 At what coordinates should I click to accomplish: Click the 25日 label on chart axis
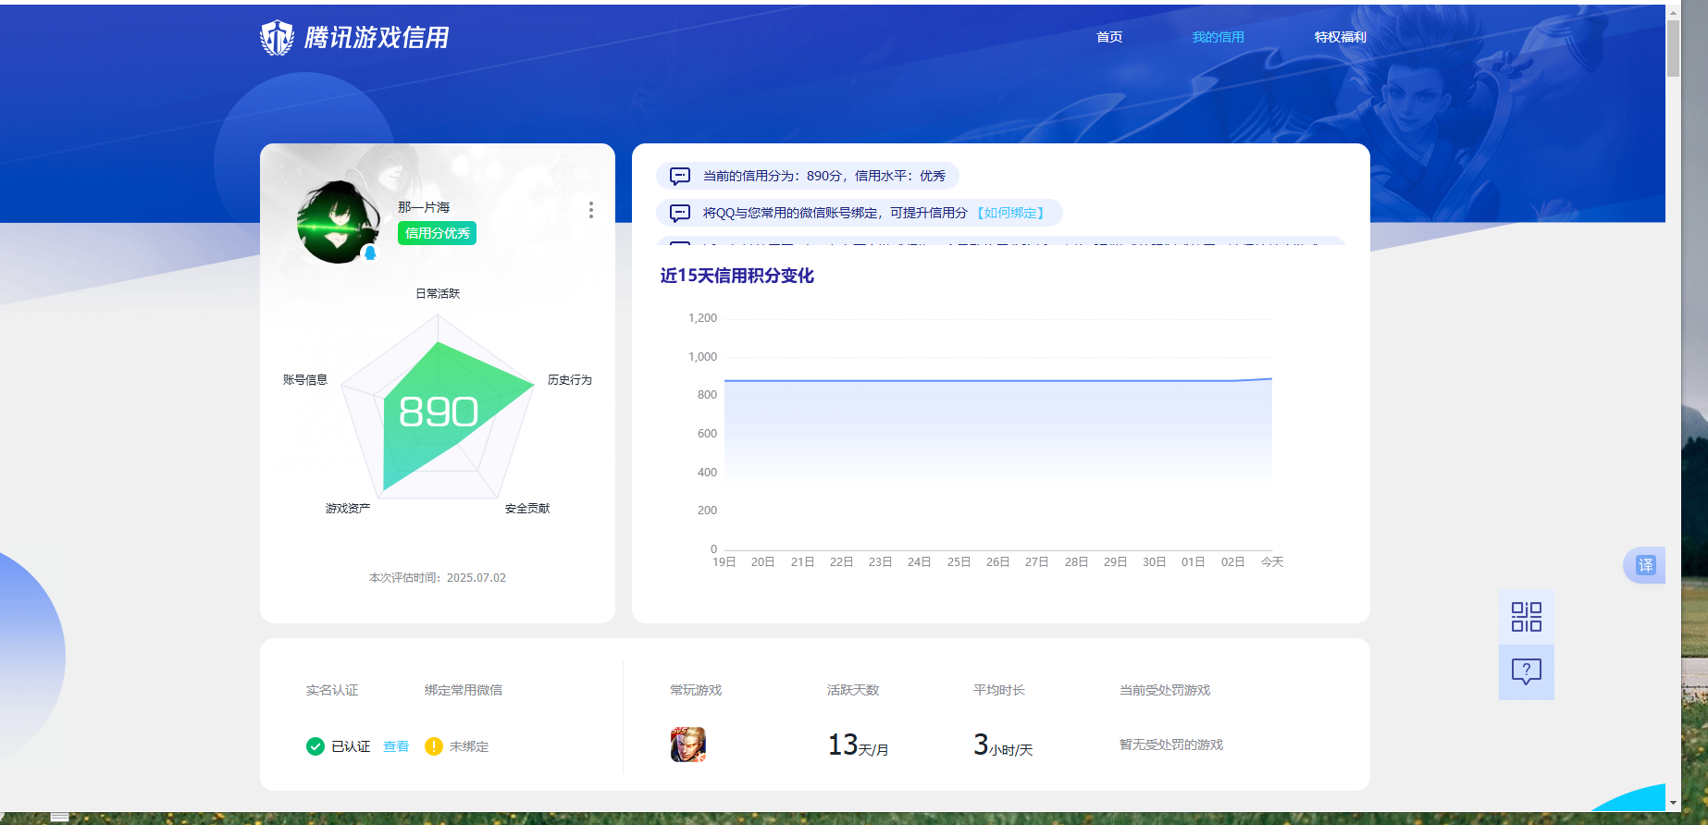click(x=959, y=561)
